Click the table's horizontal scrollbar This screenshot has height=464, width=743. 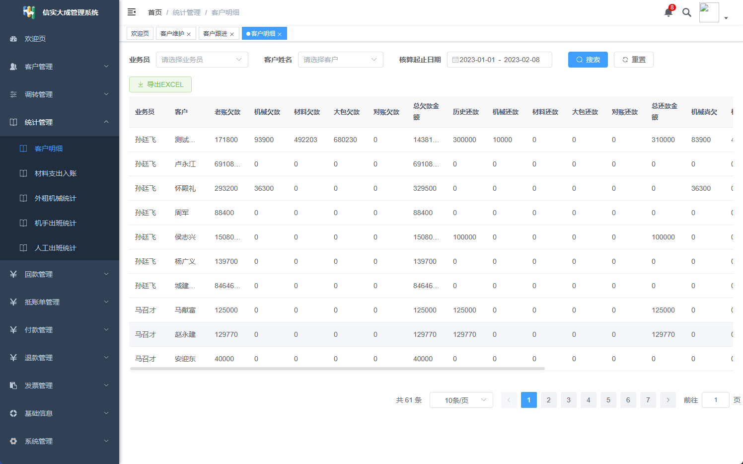[337, 369]
